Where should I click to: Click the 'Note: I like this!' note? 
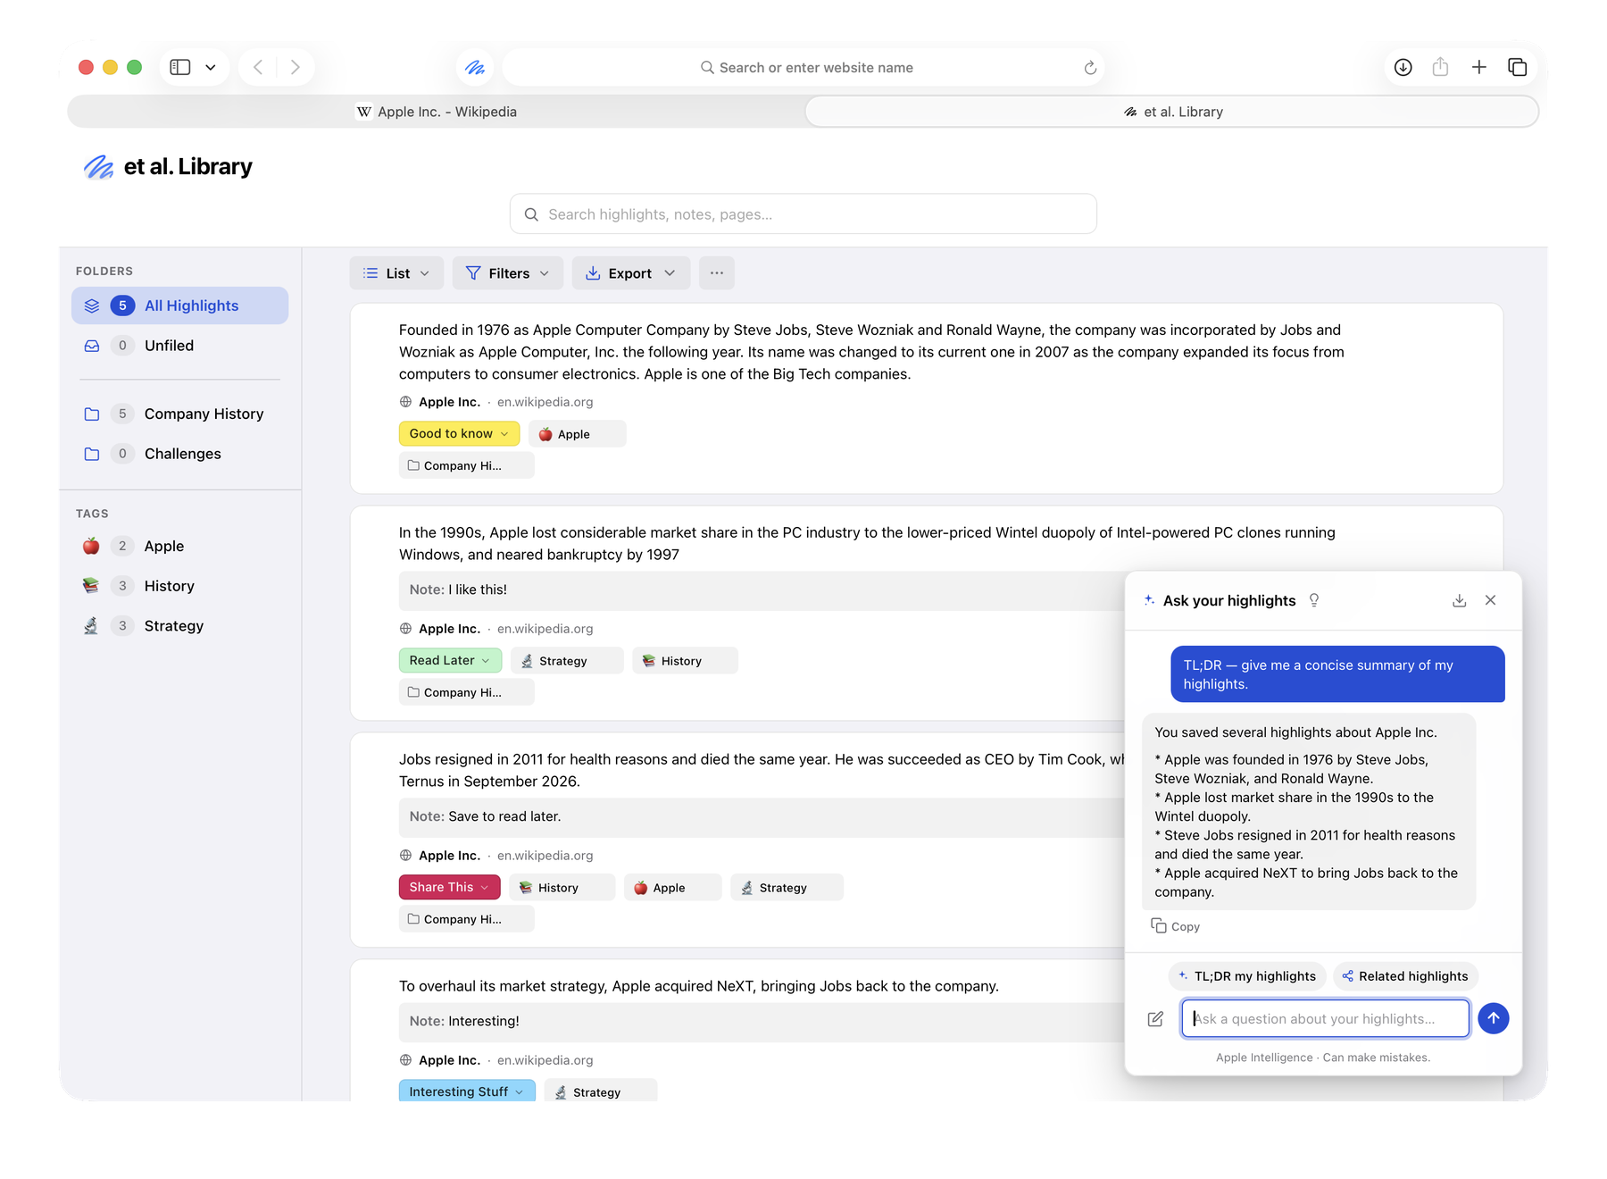pos(761,589)
